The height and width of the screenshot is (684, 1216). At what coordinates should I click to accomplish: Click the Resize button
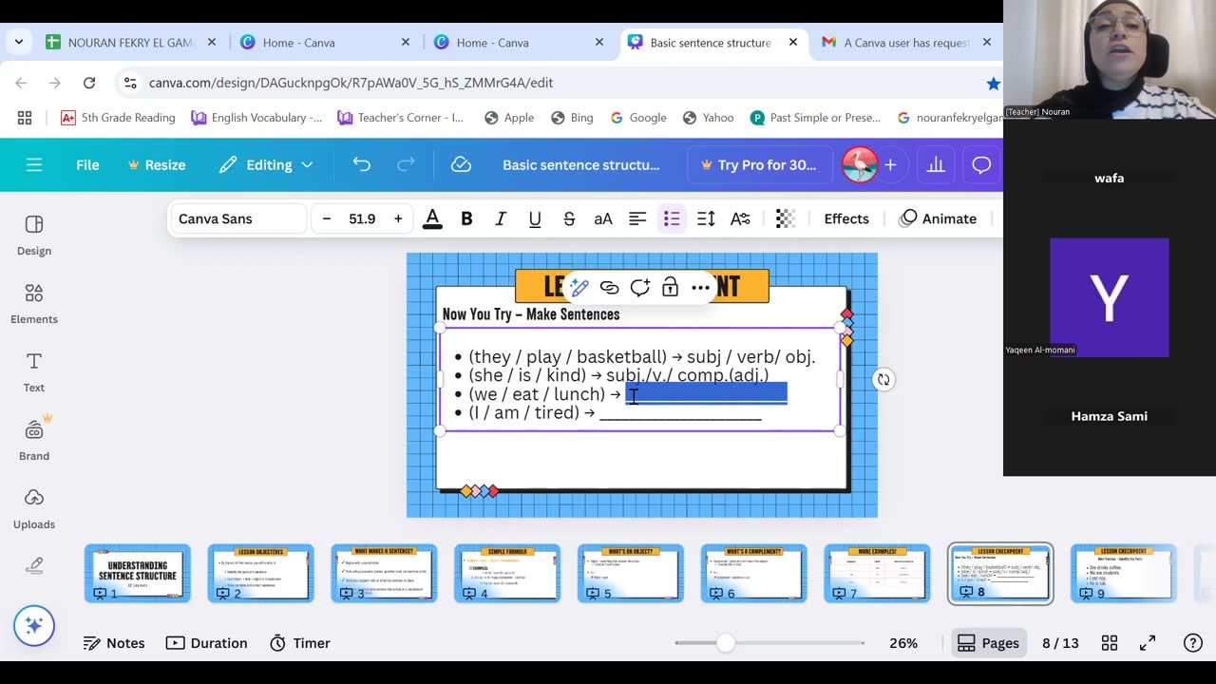[x=157, y=164]
